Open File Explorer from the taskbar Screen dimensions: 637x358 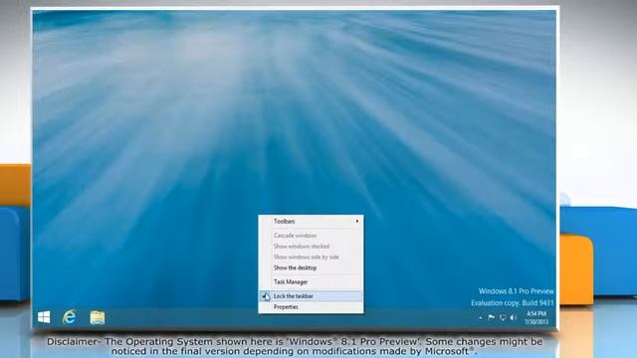tap(98, 317)
